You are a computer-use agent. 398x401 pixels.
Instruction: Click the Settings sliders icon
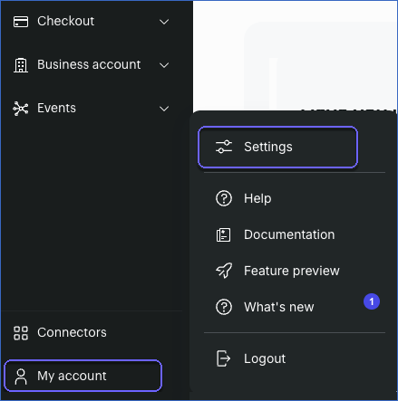(x=224, y=147)
